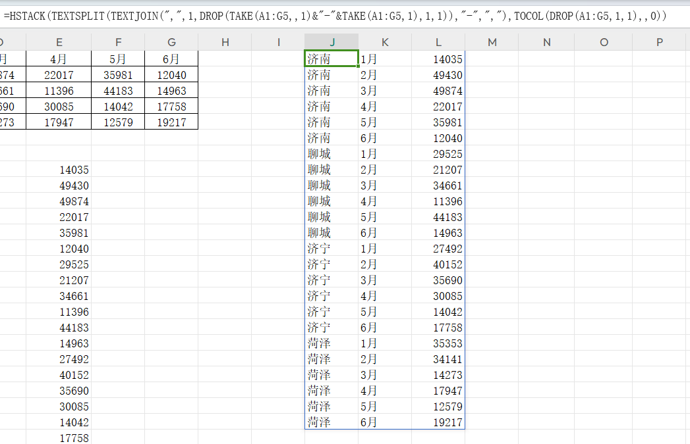
Task: Select cell 49874 in column L
Action: pyautogui.click(x=438, y=91)
